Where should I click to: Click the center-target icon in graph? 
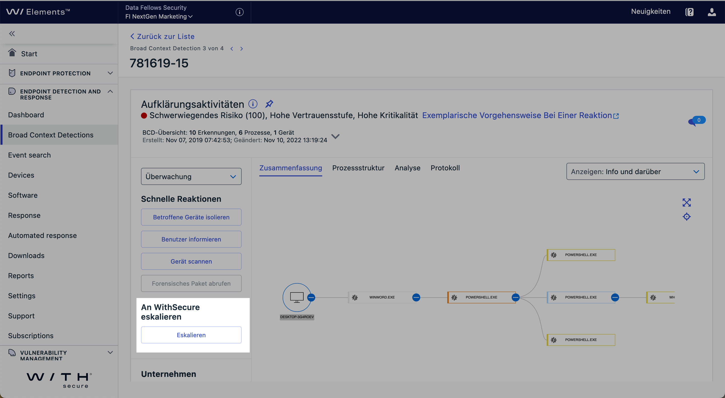pos(686,217)
